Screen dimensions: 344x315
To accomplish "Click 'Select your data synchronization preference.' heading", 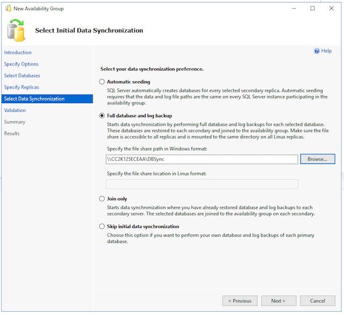I will point(152,69).
